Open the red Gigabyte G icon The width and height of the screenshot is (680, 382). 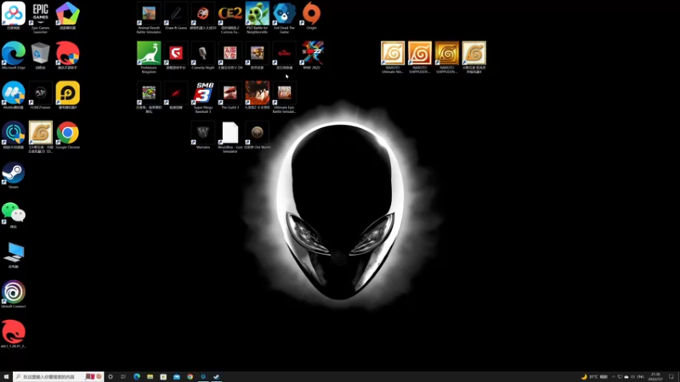(176, 55)
